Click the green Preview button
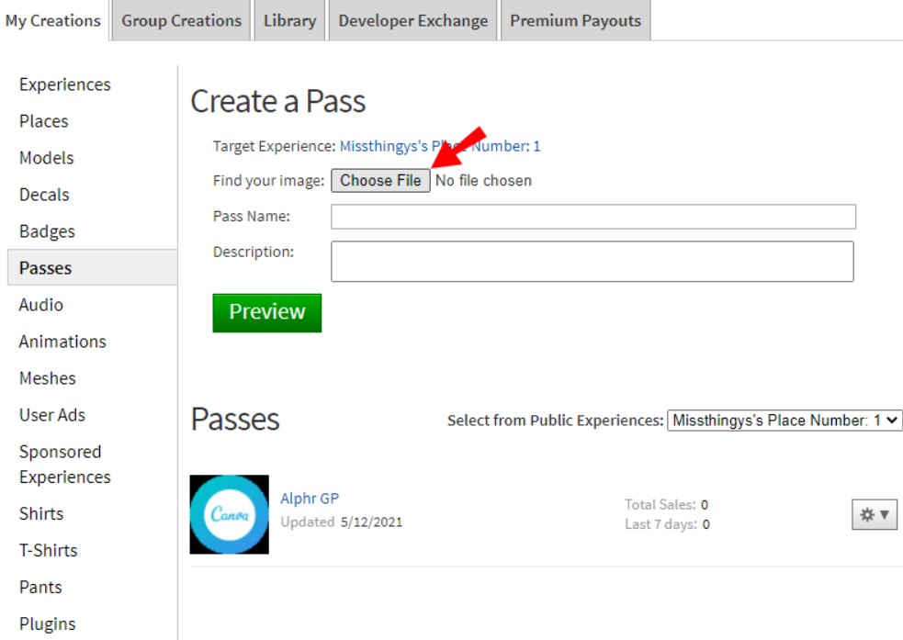 (266, 312)
